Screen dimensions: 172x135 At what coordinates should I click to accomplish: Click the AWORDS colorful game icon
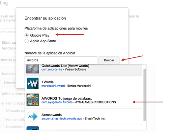tap(33, 100)
